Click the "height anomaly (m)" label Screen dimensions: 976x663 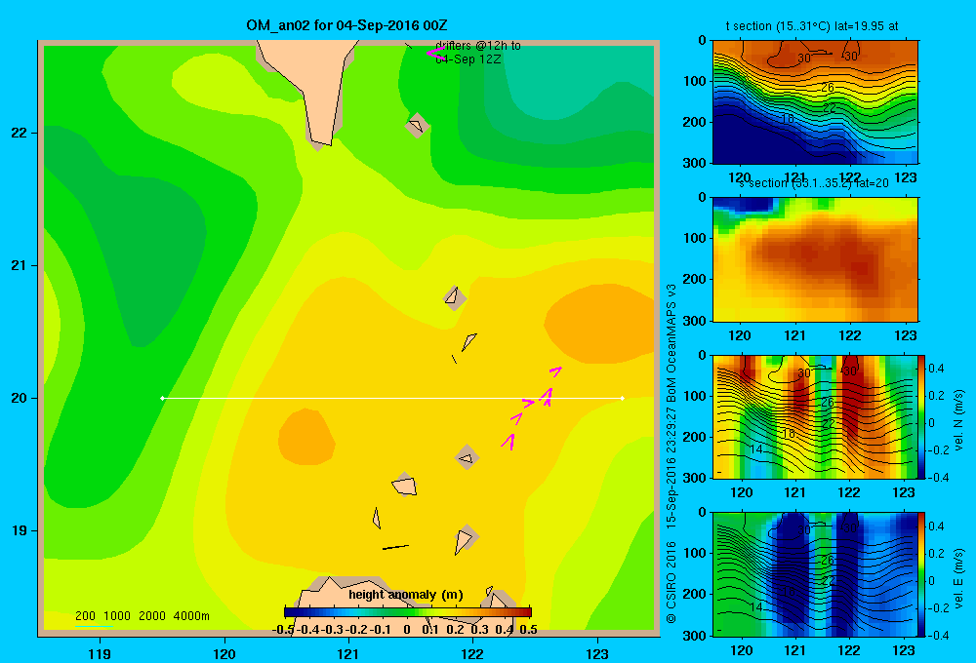(406, 595)
